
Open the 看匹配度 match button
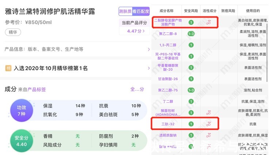click(141, 11)
